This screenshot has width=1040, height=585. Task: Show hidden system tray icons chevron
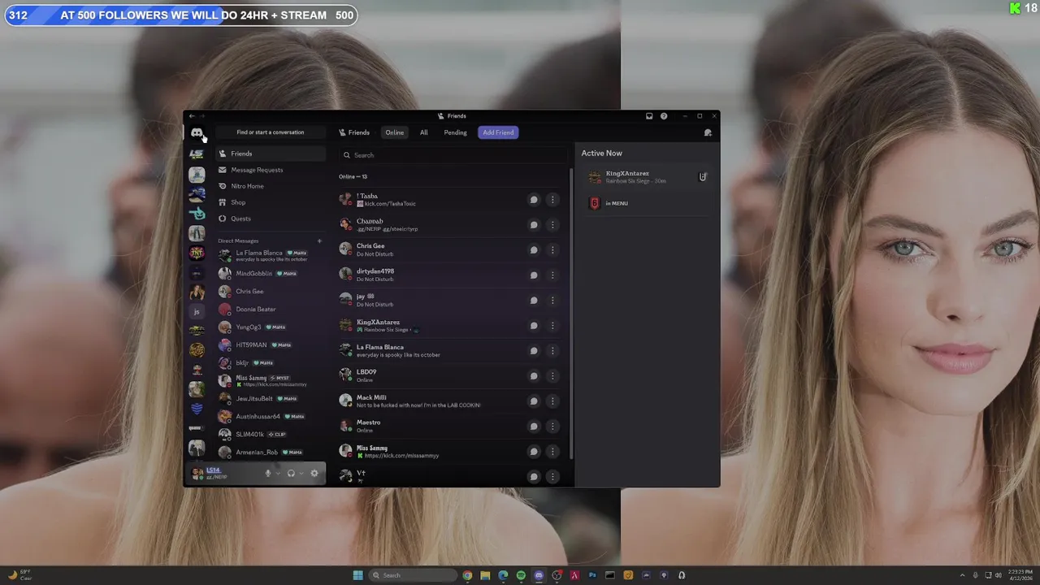963,575
